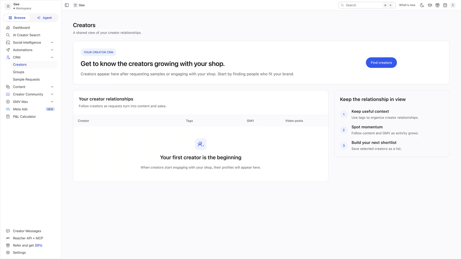Image resolution: width=461 pixels, height=259 pixels.
Task: Click the search magnifier icon in top bar
Action: pos(343,5)
